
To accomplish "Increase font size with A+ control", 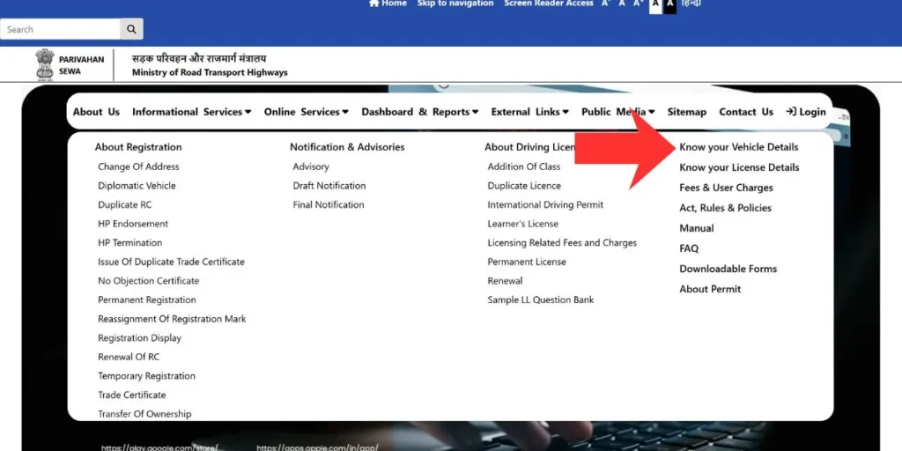I will [638, 4].
